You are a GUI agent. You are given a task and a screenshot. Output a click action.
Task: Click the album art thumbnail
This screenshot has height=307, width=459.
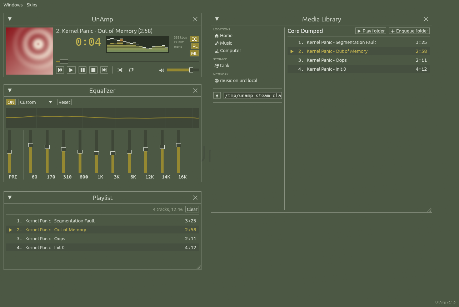click(x=30, y=51)
